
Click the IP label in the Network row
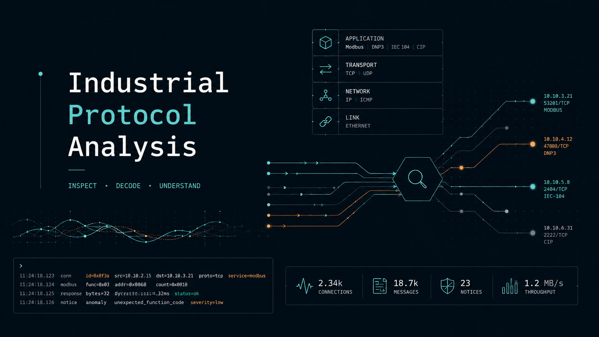coord(348,100)
